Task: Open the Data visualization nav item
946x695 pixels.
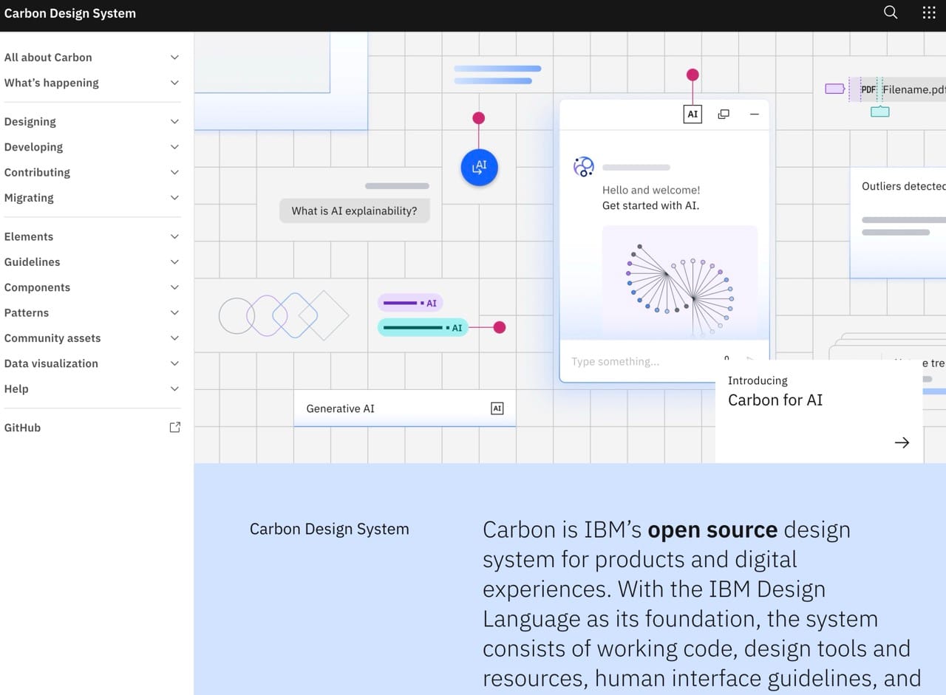Action: coord(92,363)
